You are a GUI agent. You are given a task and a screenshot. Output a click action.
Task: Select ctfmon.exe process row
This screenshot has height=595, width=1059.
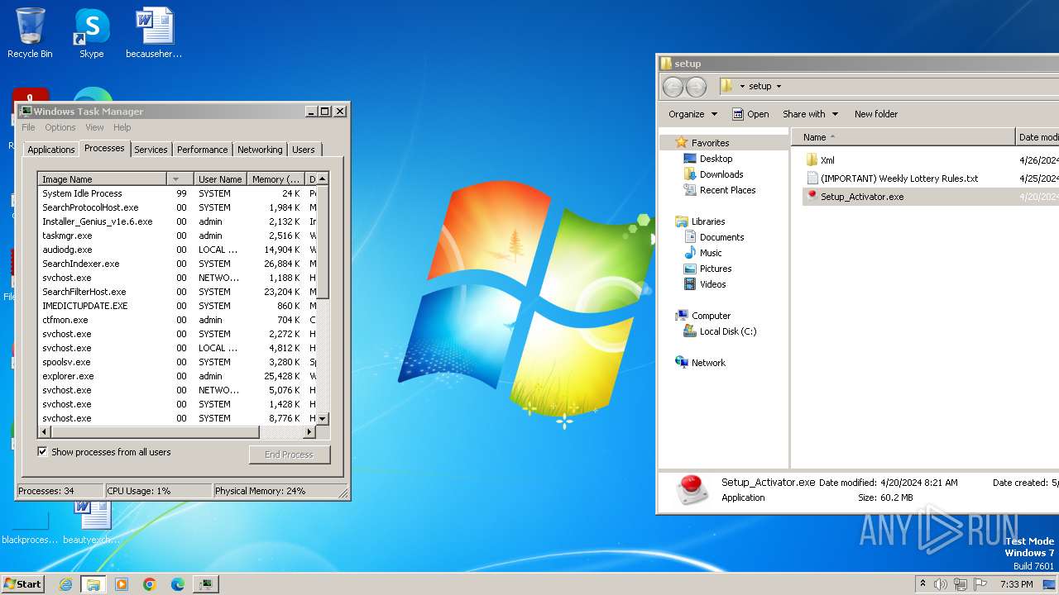tap(177, 320)
